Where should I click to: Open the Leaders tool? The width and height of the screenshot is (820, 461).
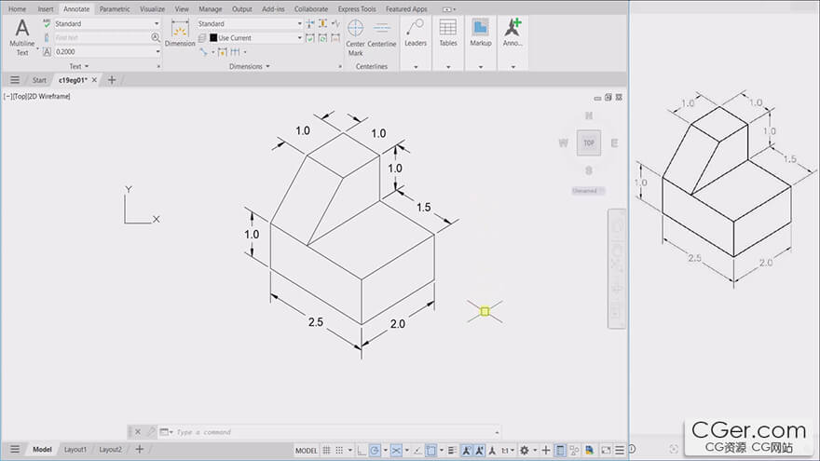tap(416, 33)
